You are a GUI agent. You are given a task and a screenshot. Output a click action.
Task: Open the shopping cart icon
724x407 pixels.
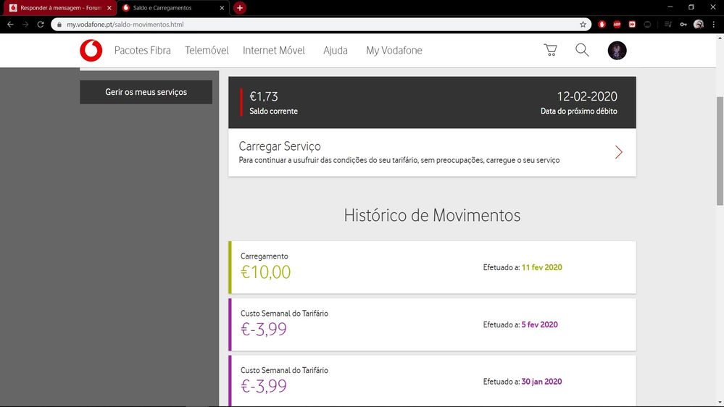coord(551,50)
